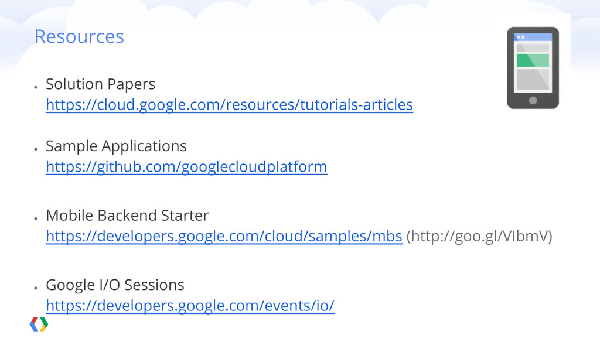
Task: Click the large gray block on phone screen
Action: [533, 79]
